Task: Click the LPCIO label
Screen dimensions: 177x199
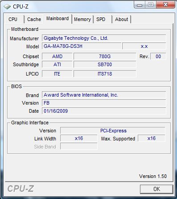Action: (32, 74)
